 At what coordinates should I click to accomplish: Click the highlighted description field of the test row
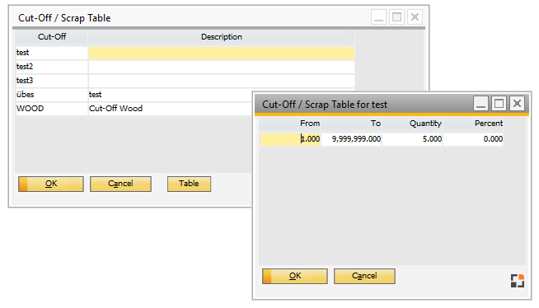222,53
